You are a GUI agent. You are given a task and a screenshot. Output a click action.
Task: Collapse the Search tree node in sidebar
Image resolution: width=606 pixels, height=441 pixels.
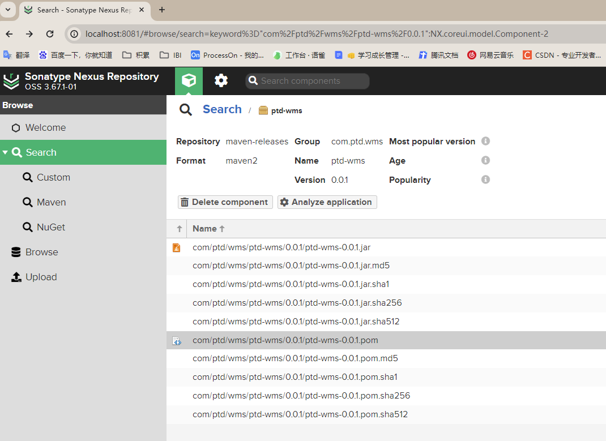[x=5, y=153]
